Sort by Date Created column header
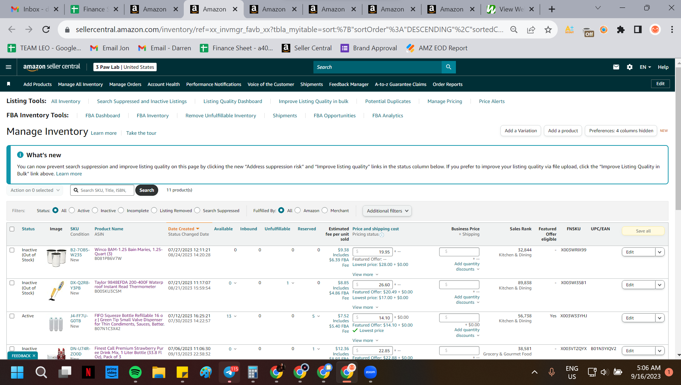This screenshot has width=681, height=385. click(x=184, y=229)
